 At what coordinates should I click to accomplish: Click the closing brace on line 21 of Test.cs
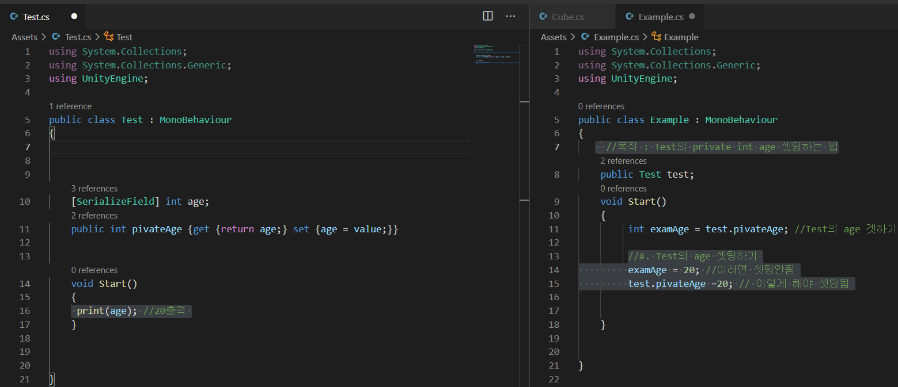click(x=52, y=380)
